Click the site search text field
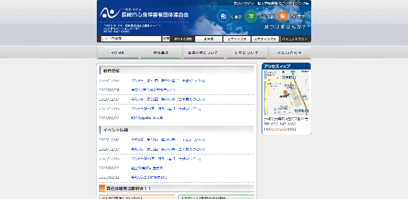 [x=131, y=39]
